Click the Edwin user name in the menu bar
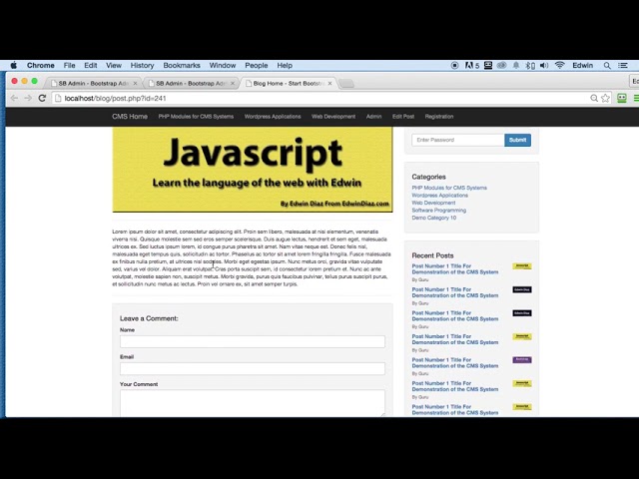The height and width of the screenshot is (479, 639). pyautogui.click(x=582, y=65)
